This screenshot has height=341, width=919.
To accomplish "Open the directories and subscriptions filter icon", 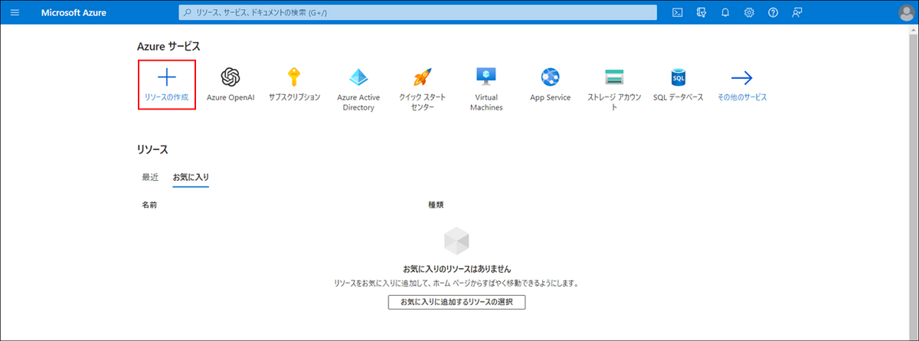I will (701, 12).
